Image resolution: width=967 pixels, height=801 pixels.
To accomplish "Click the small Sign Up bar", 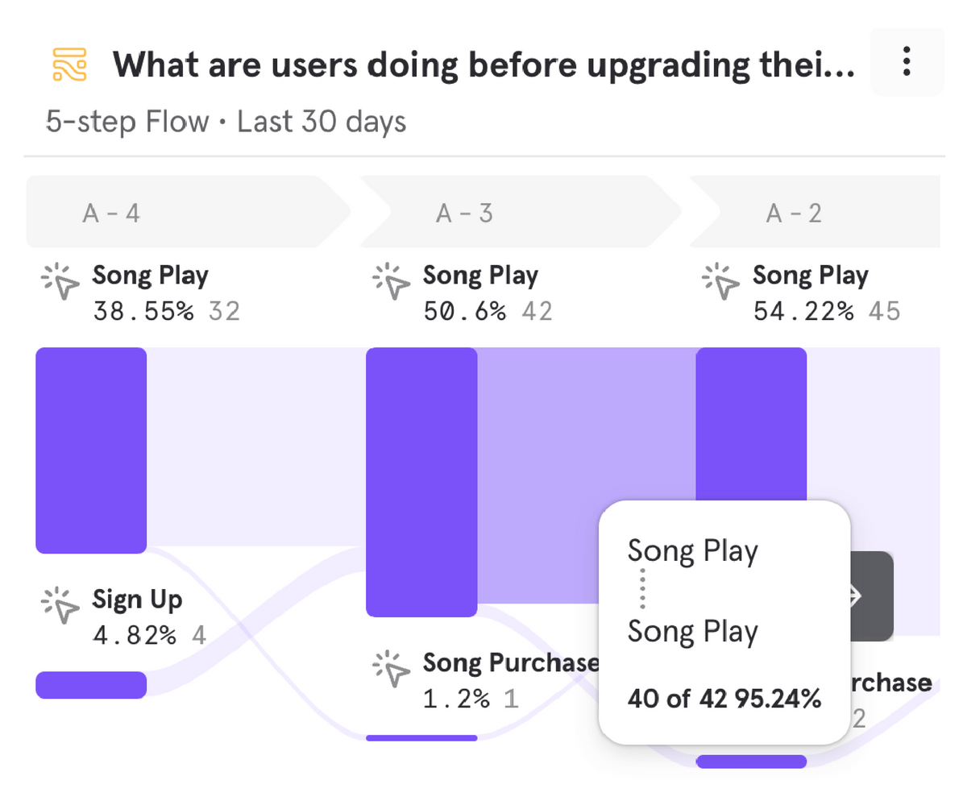I will [91, 684].
